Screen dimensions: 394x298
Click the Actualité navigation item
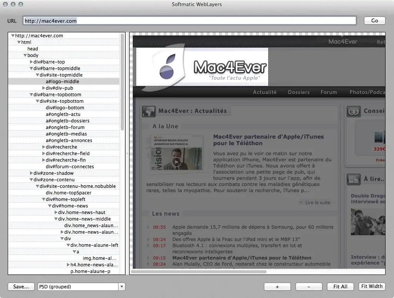point(265,92)
